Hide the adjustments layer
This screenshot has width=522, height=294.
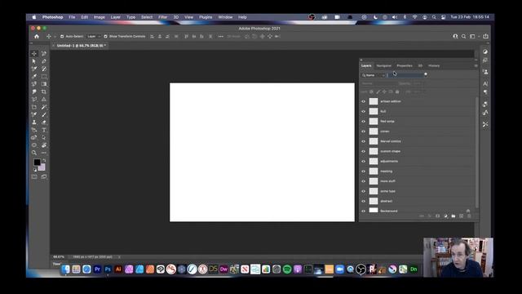click(364, 161)
